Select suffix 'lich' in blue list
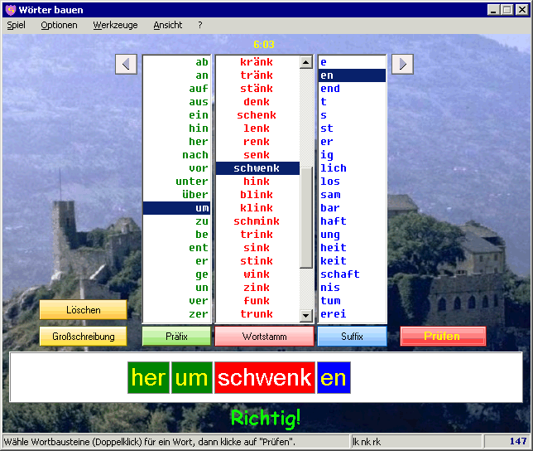Image resolution: width=533 pixels, height=451 pixels. pos(353,168)
